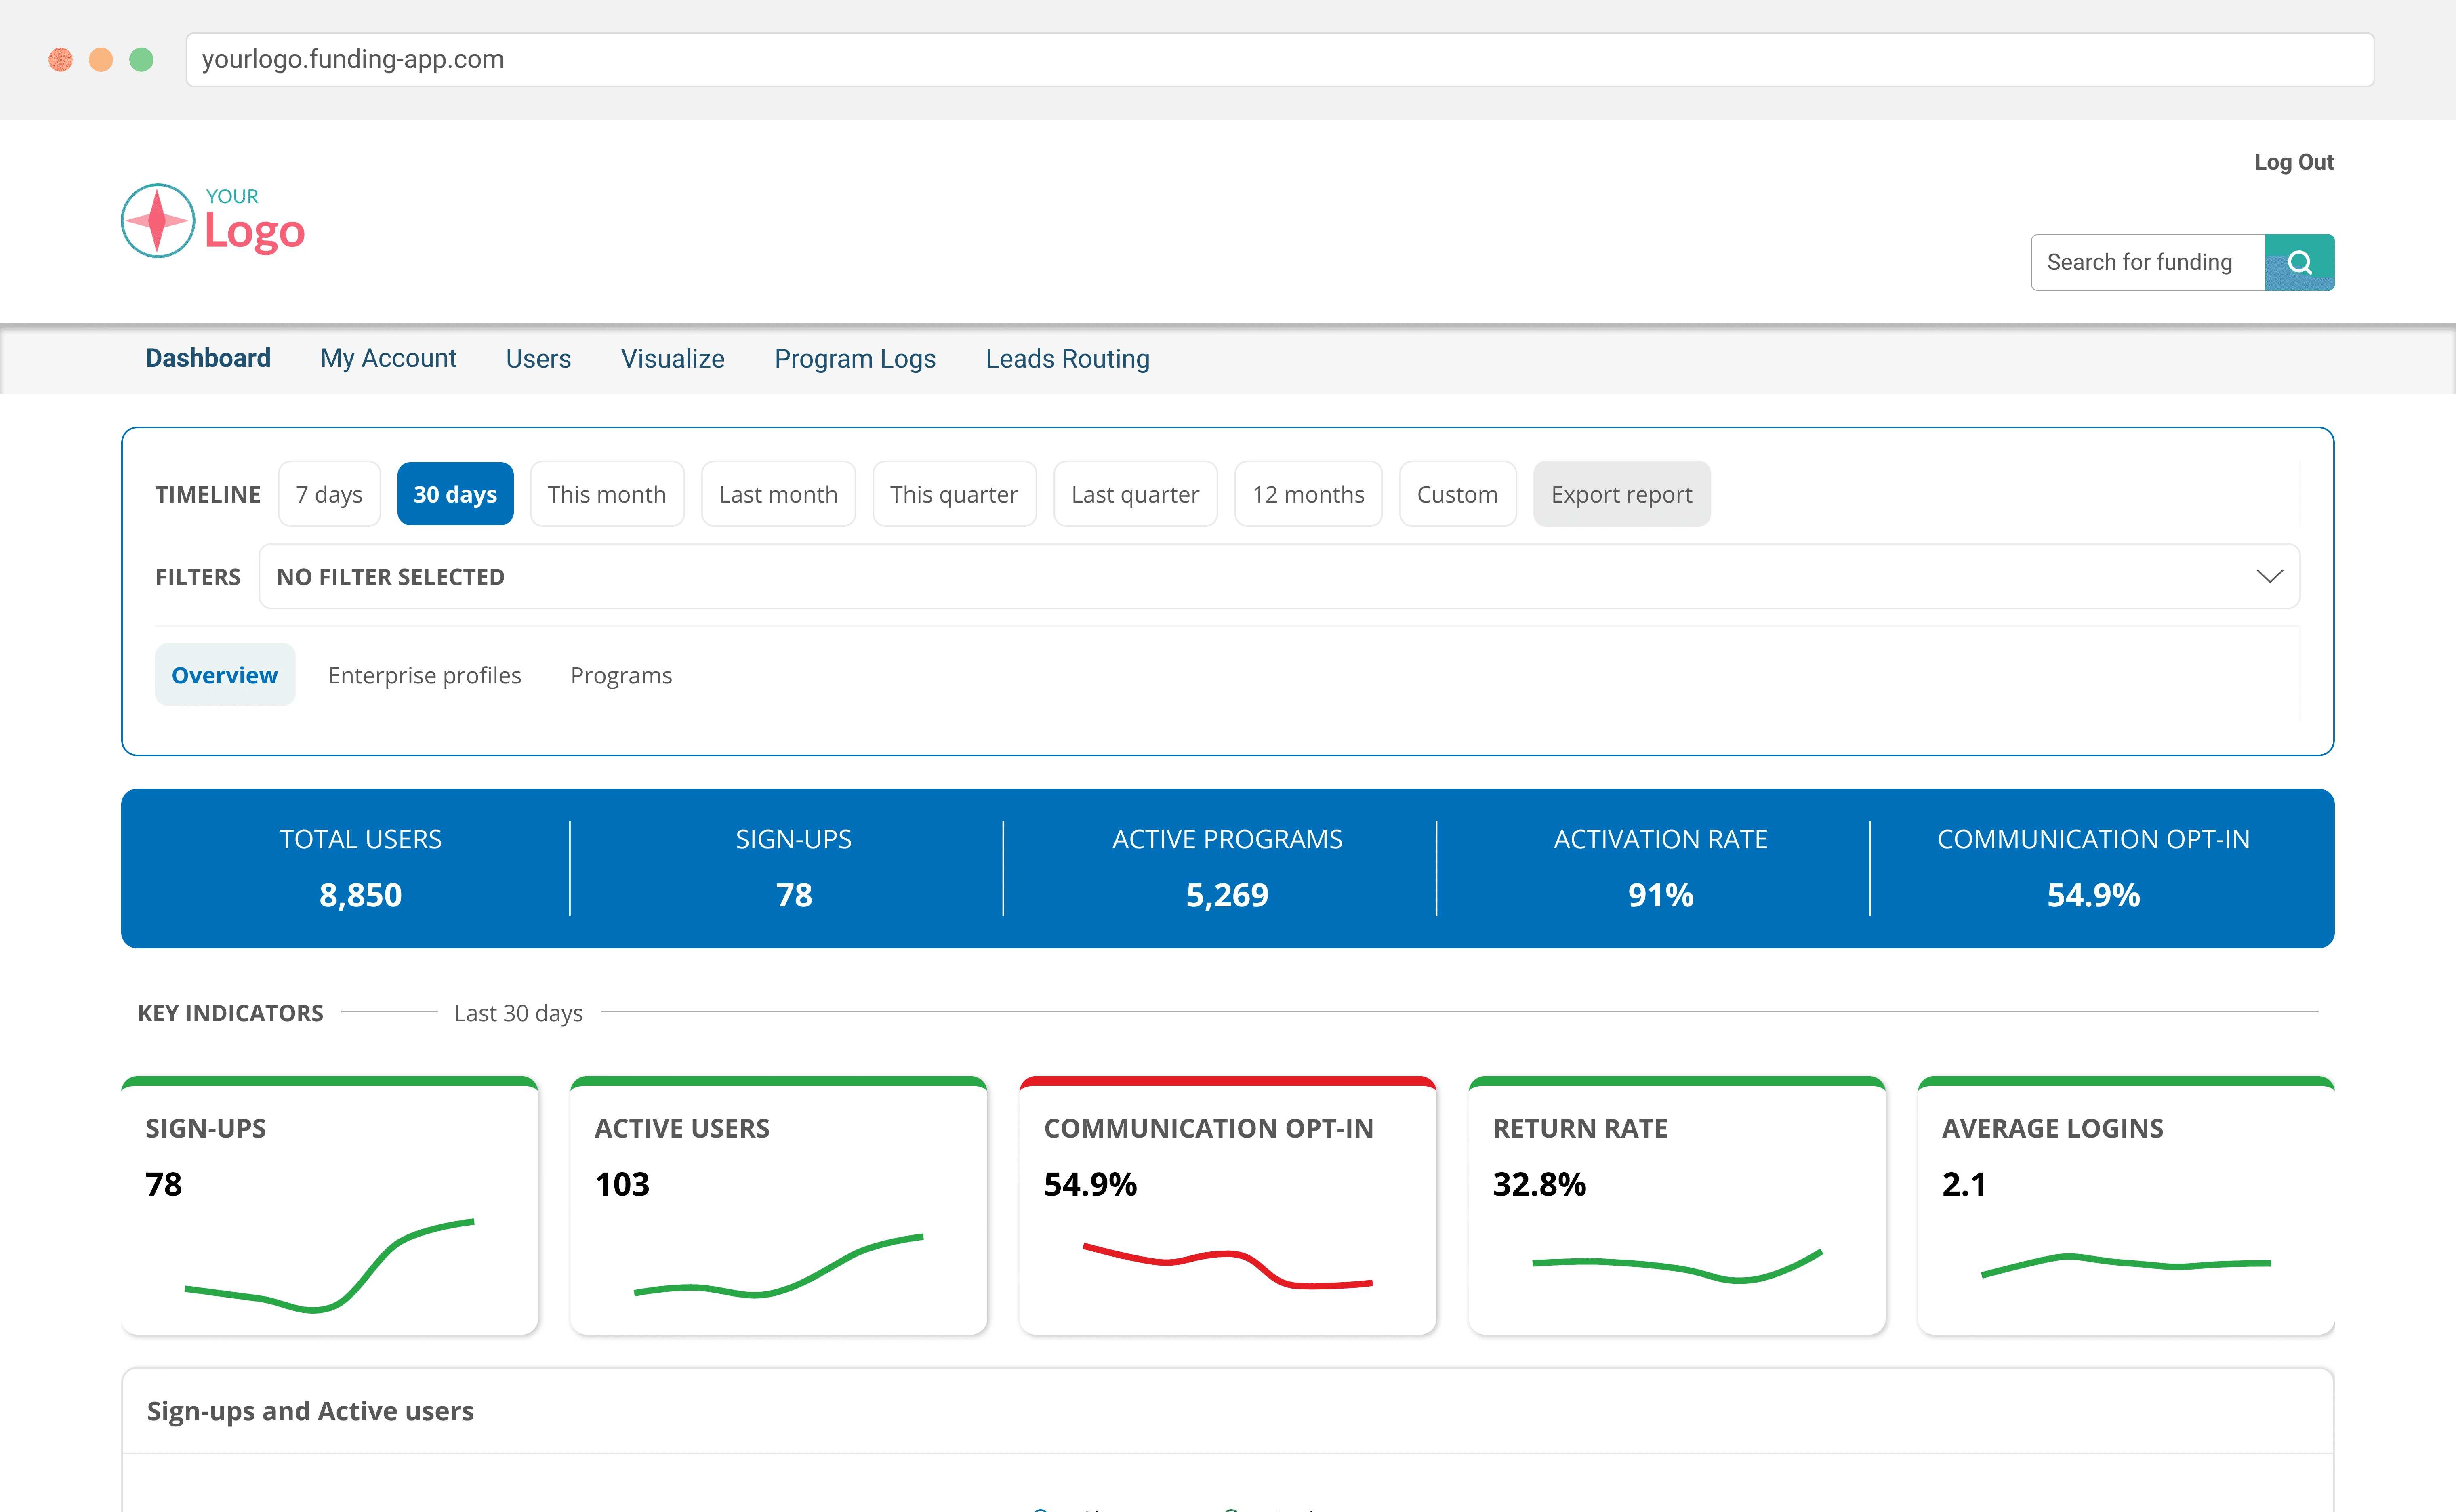Open the No Filter Selected dropdown

click(1279, 576)
